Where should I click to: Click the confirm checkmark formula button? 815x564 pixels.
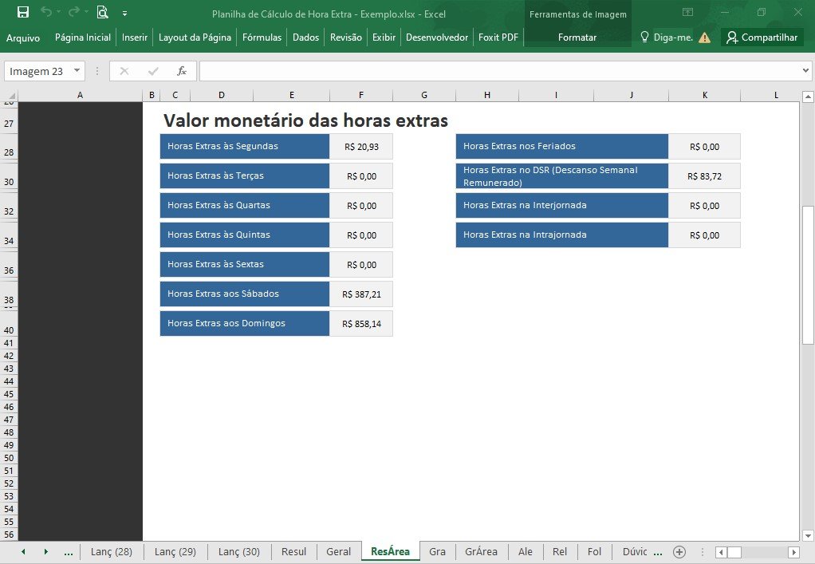tap(153, 71)
